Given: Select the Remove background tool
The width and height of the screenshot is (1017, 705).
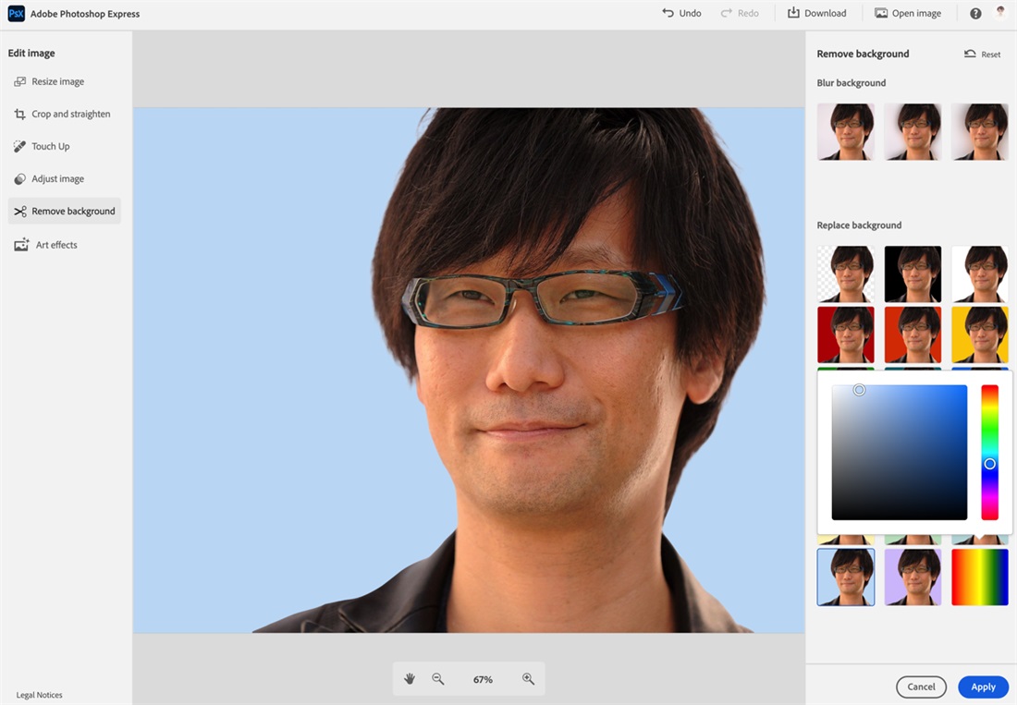Looking at the screenshot, I should pyautogui.click(x=71, y=211).
